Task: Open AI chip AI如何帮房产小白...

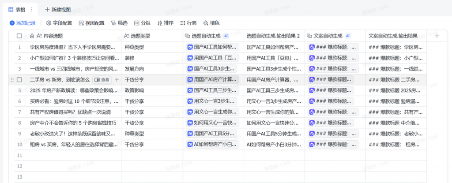Action: [212, 144]
